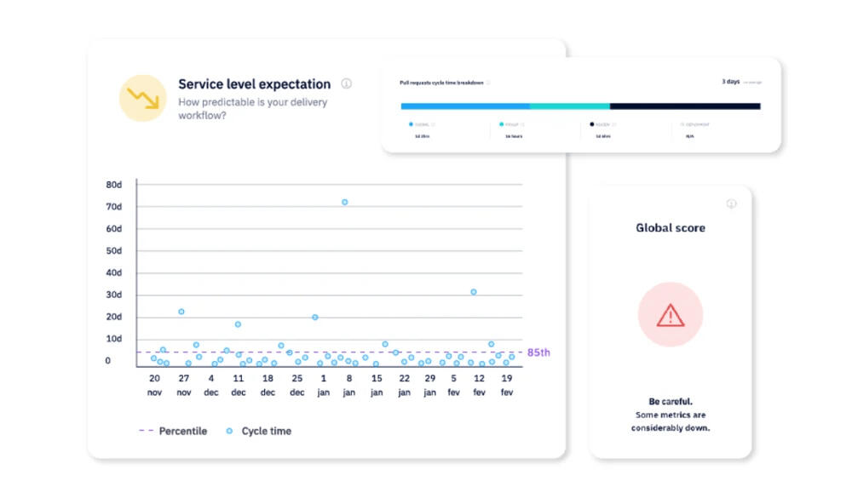Click the yellow downward trend icon

(142, 98)
